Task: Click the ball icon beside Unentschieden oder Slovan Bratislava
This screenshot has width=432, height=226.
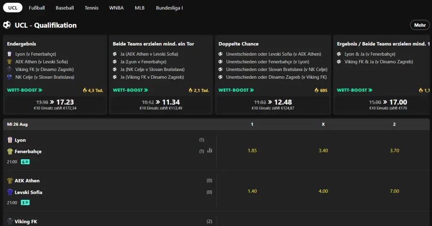Action: 221,70
